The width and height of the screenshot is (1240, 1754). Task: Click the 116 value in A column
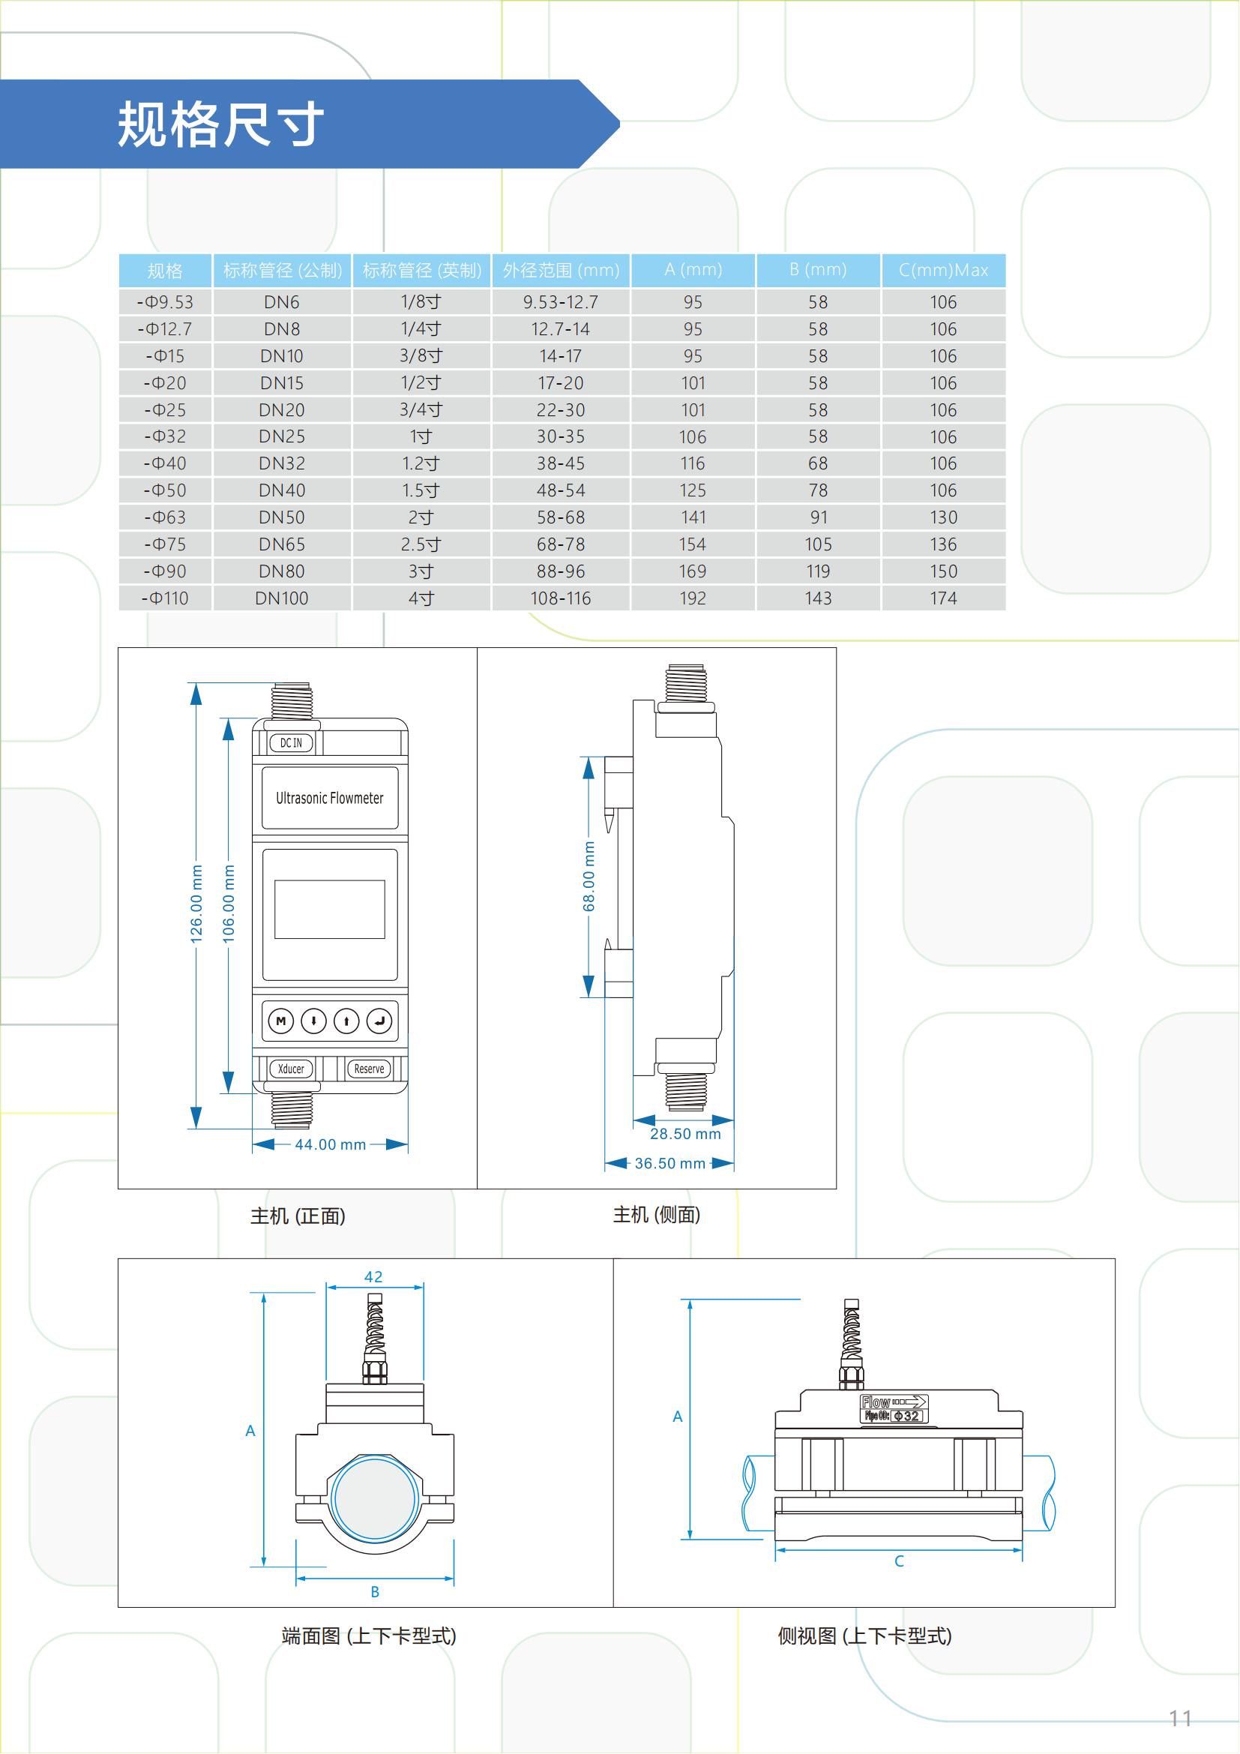click(693, 463)
